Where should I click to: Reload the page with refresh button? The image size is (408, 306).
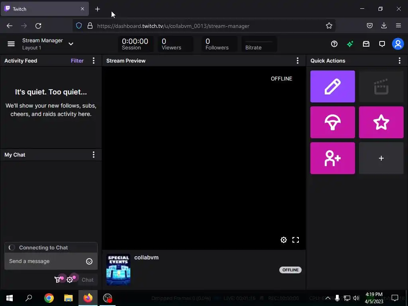pos(38,26)
